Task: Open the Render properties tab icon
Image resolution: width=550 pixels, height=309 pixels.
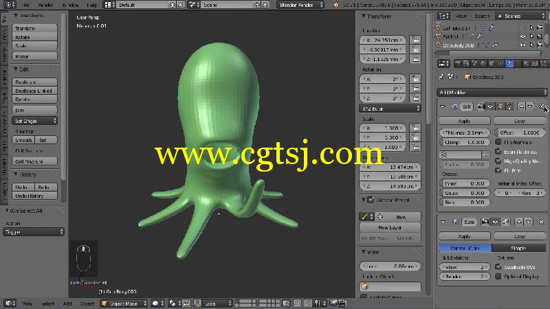Action: pyautogui.click(x=457, y=63)
